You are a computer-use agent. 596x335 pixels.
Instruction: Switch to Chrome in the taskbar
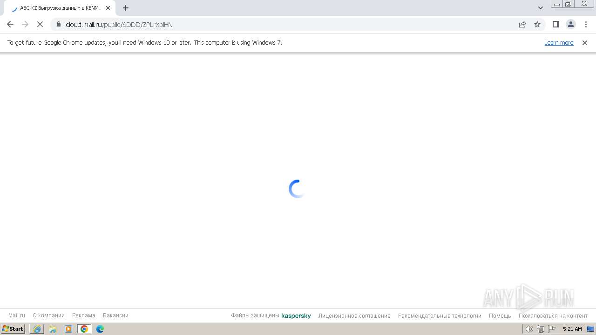84,329
